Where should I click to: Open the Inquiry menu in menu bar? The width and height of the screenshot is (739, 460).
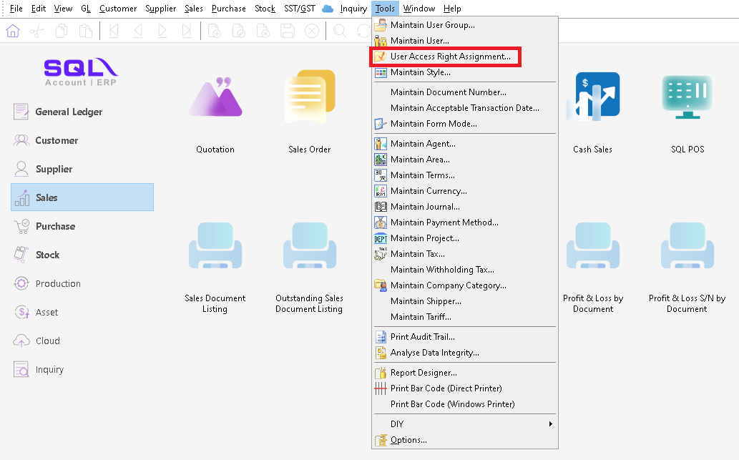tap(353, 9)
